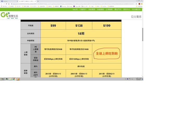Open the orange globe browser taskbar icon
The width and height of the screenshot is (187, 135).
(18, 79)
